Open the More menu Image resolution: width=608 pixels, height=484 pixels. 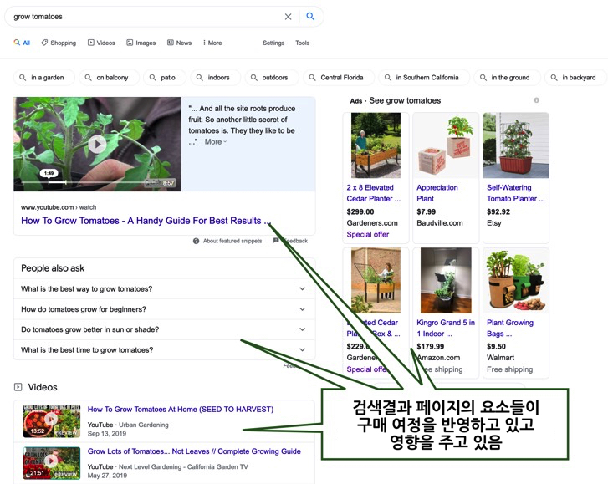[212, 43]
